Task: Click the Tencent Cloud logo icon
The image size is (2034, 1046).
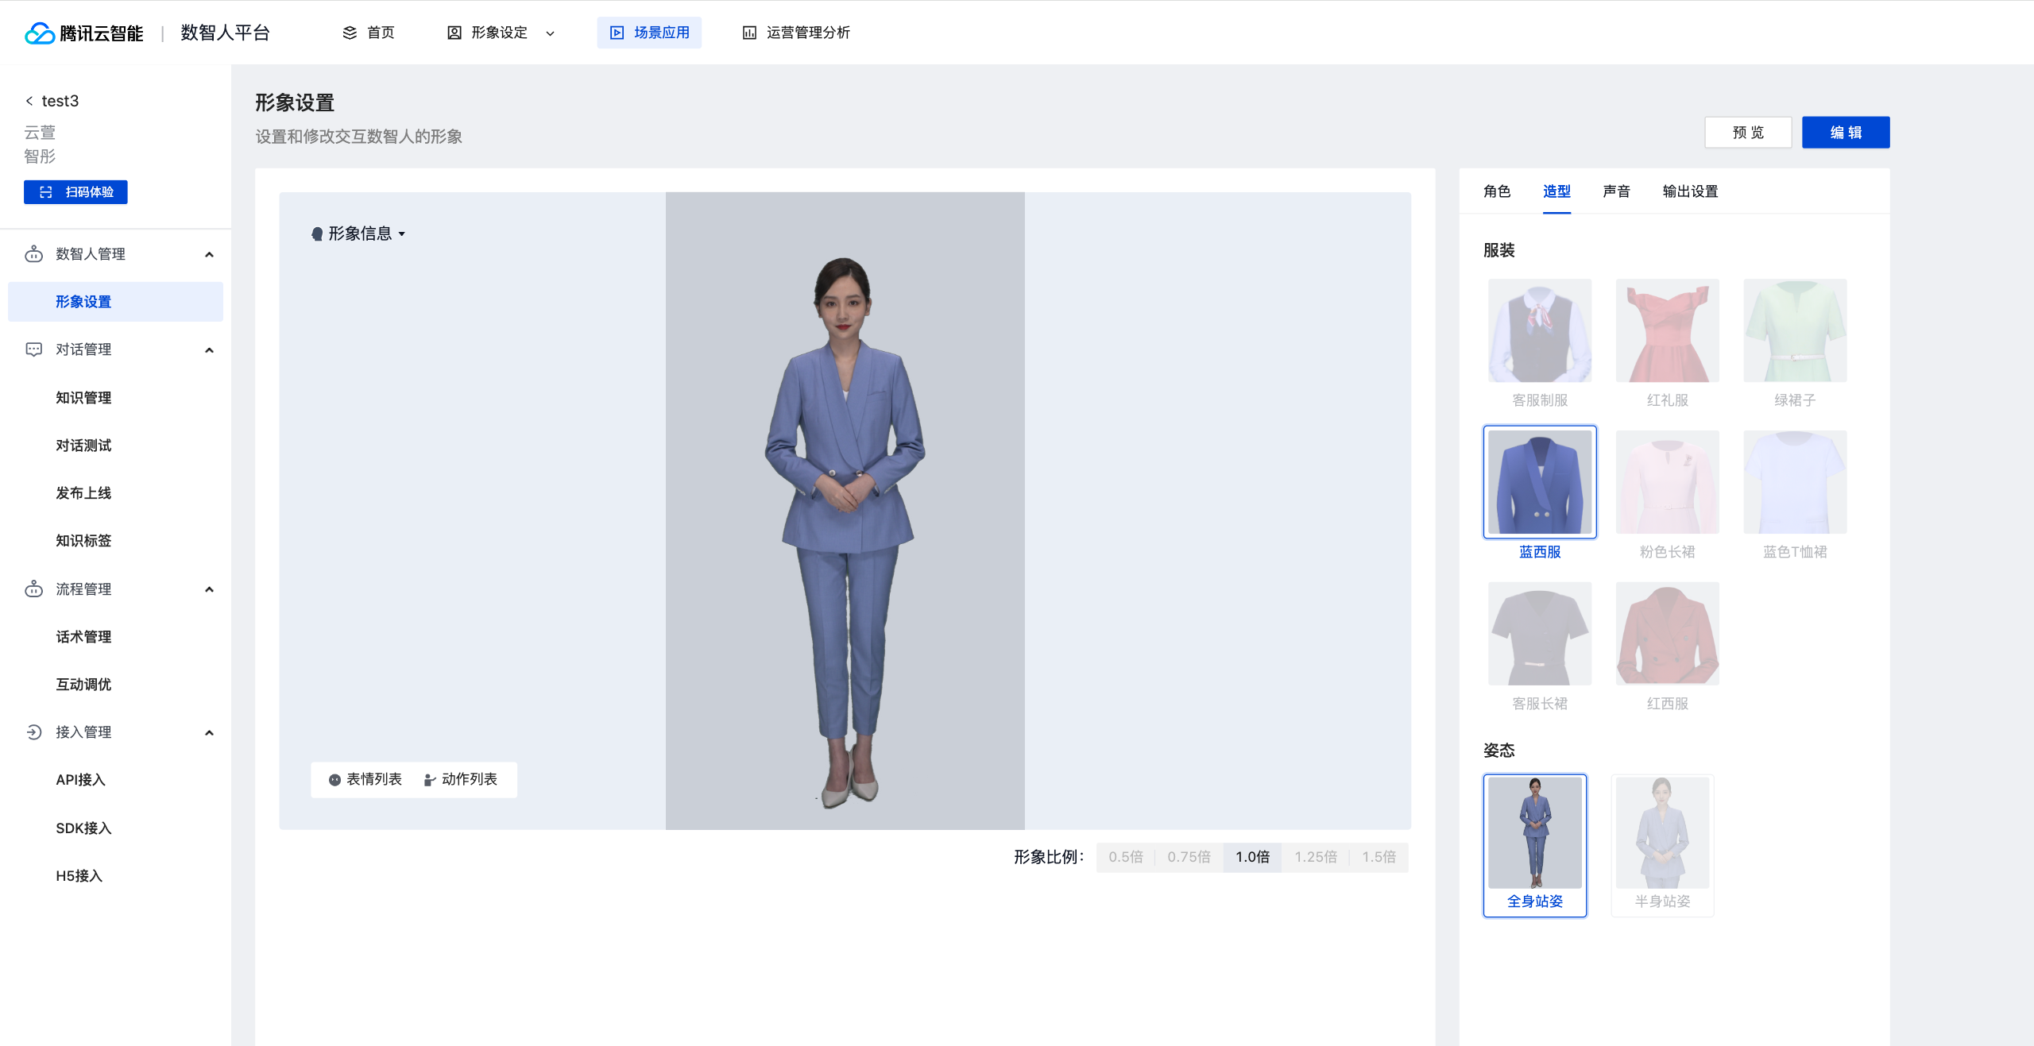Action: (40, 33)
